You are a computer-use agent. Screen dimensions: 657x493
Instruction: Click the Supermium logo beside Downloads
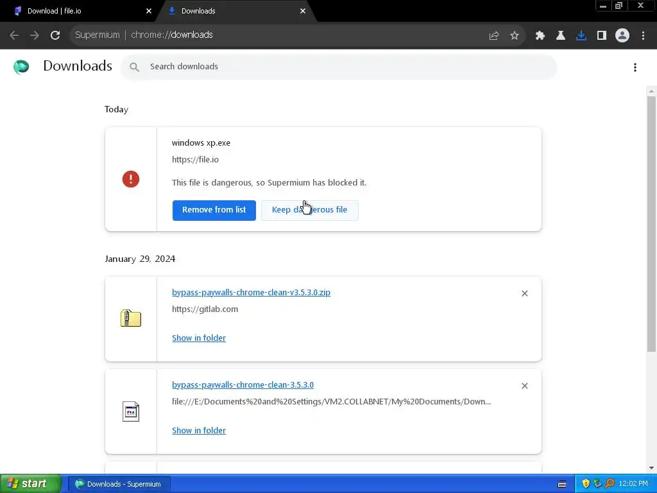(21, 67)
